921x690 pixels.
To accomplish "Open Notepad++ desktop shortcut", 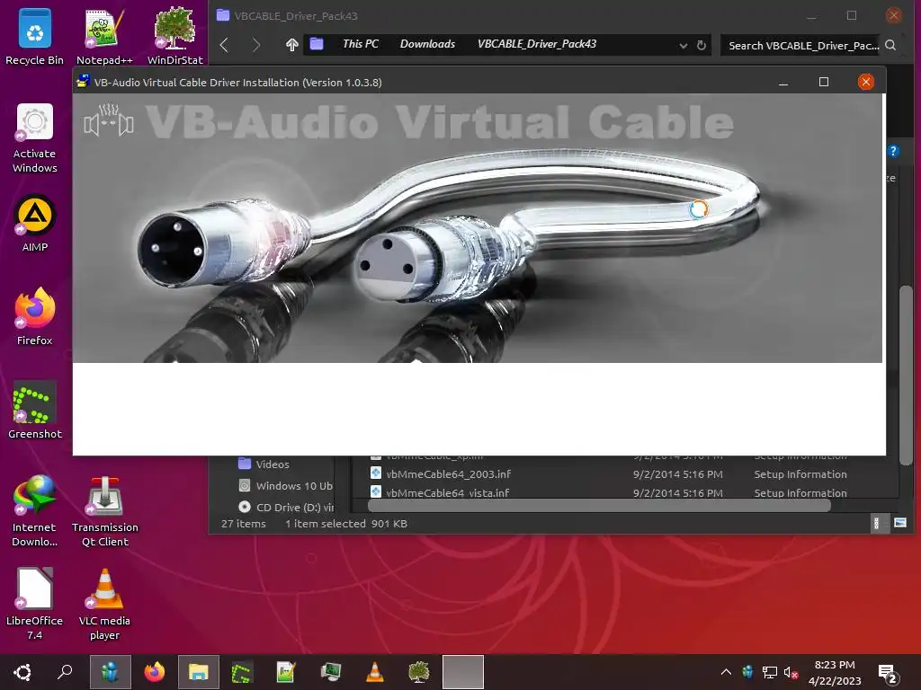I will tap(104, 36).
